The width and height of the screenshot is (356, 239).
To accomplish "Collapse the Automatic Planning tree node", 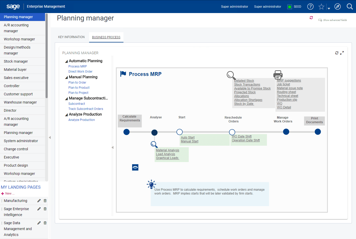I will tap(66, 61).
